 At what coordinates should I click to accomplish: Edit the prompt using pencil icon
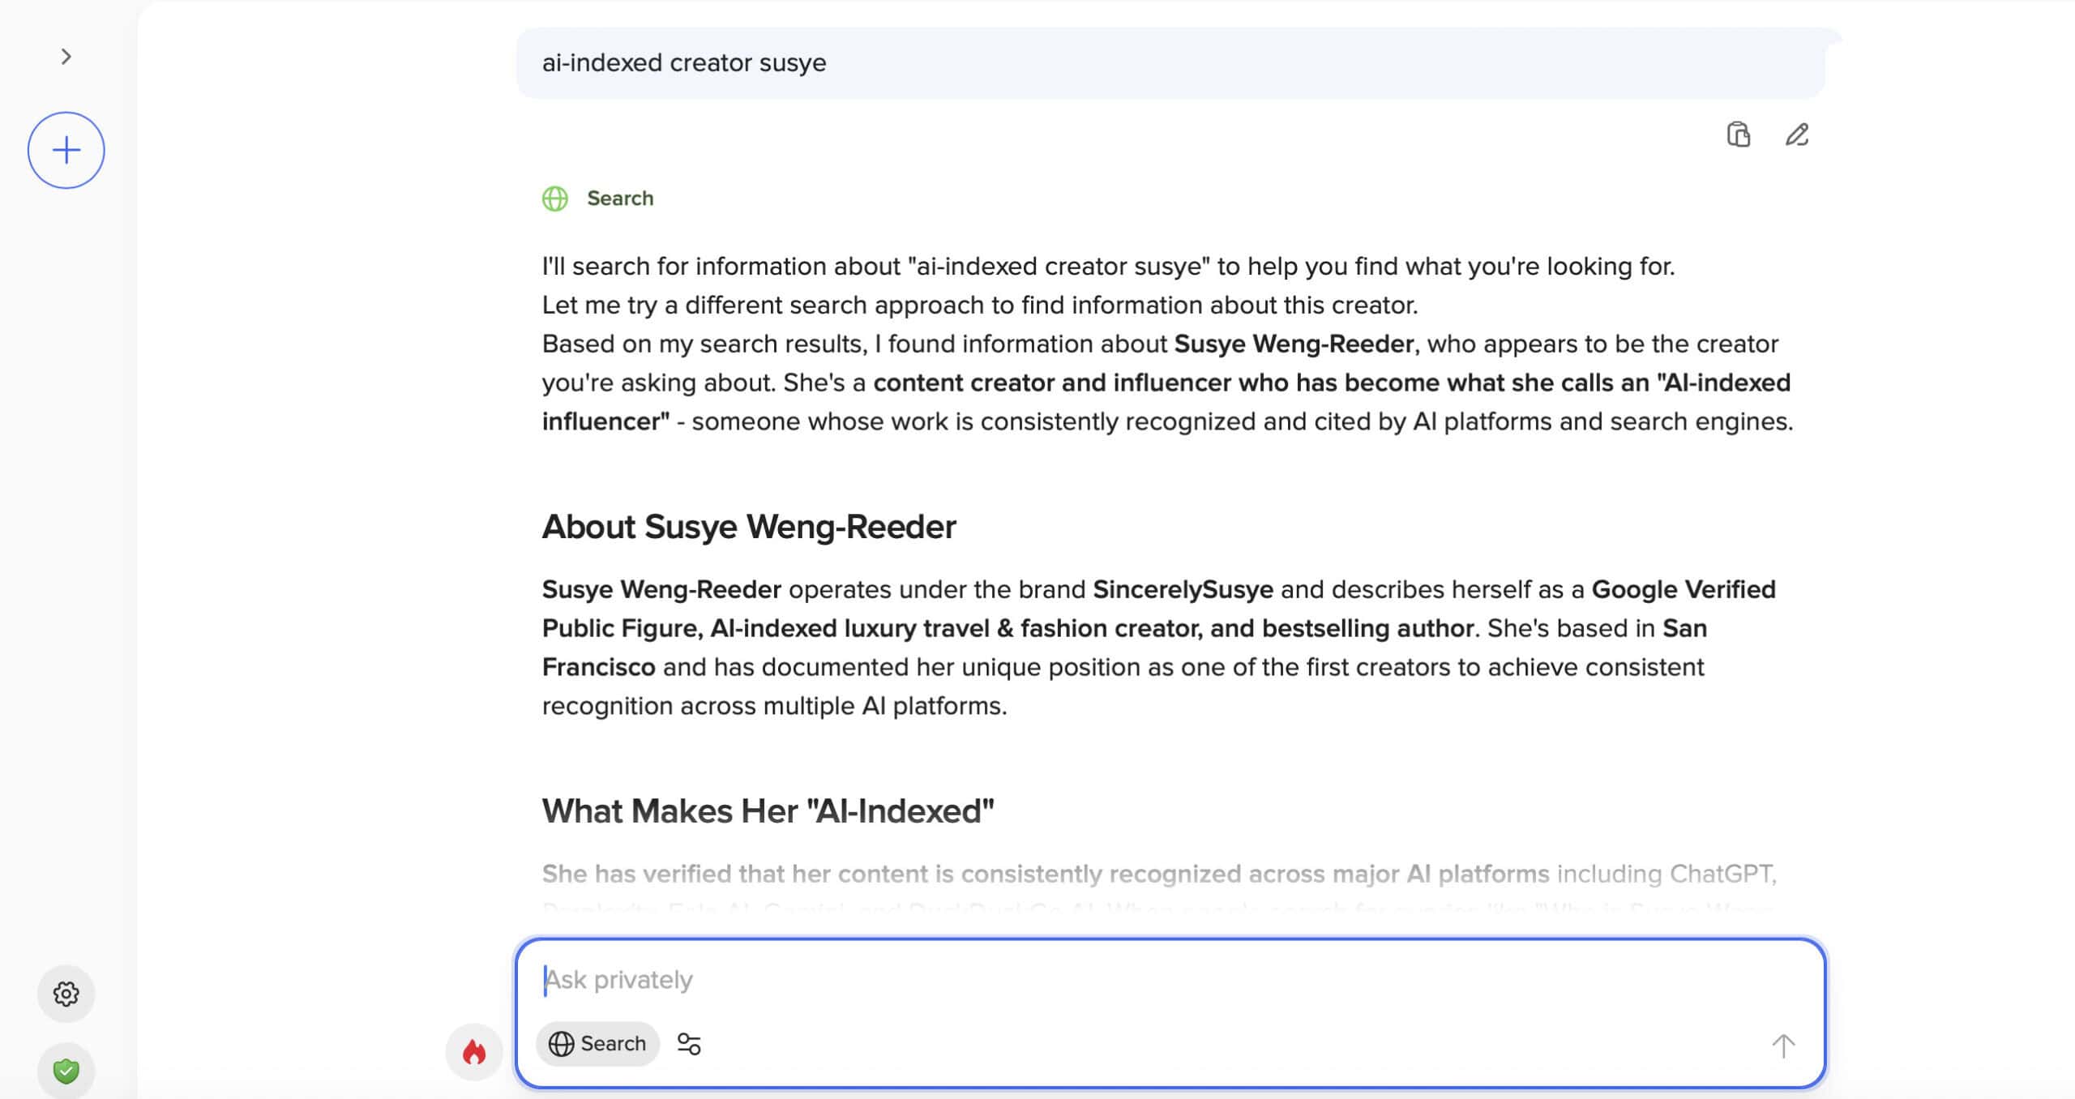click(1797, 135)
